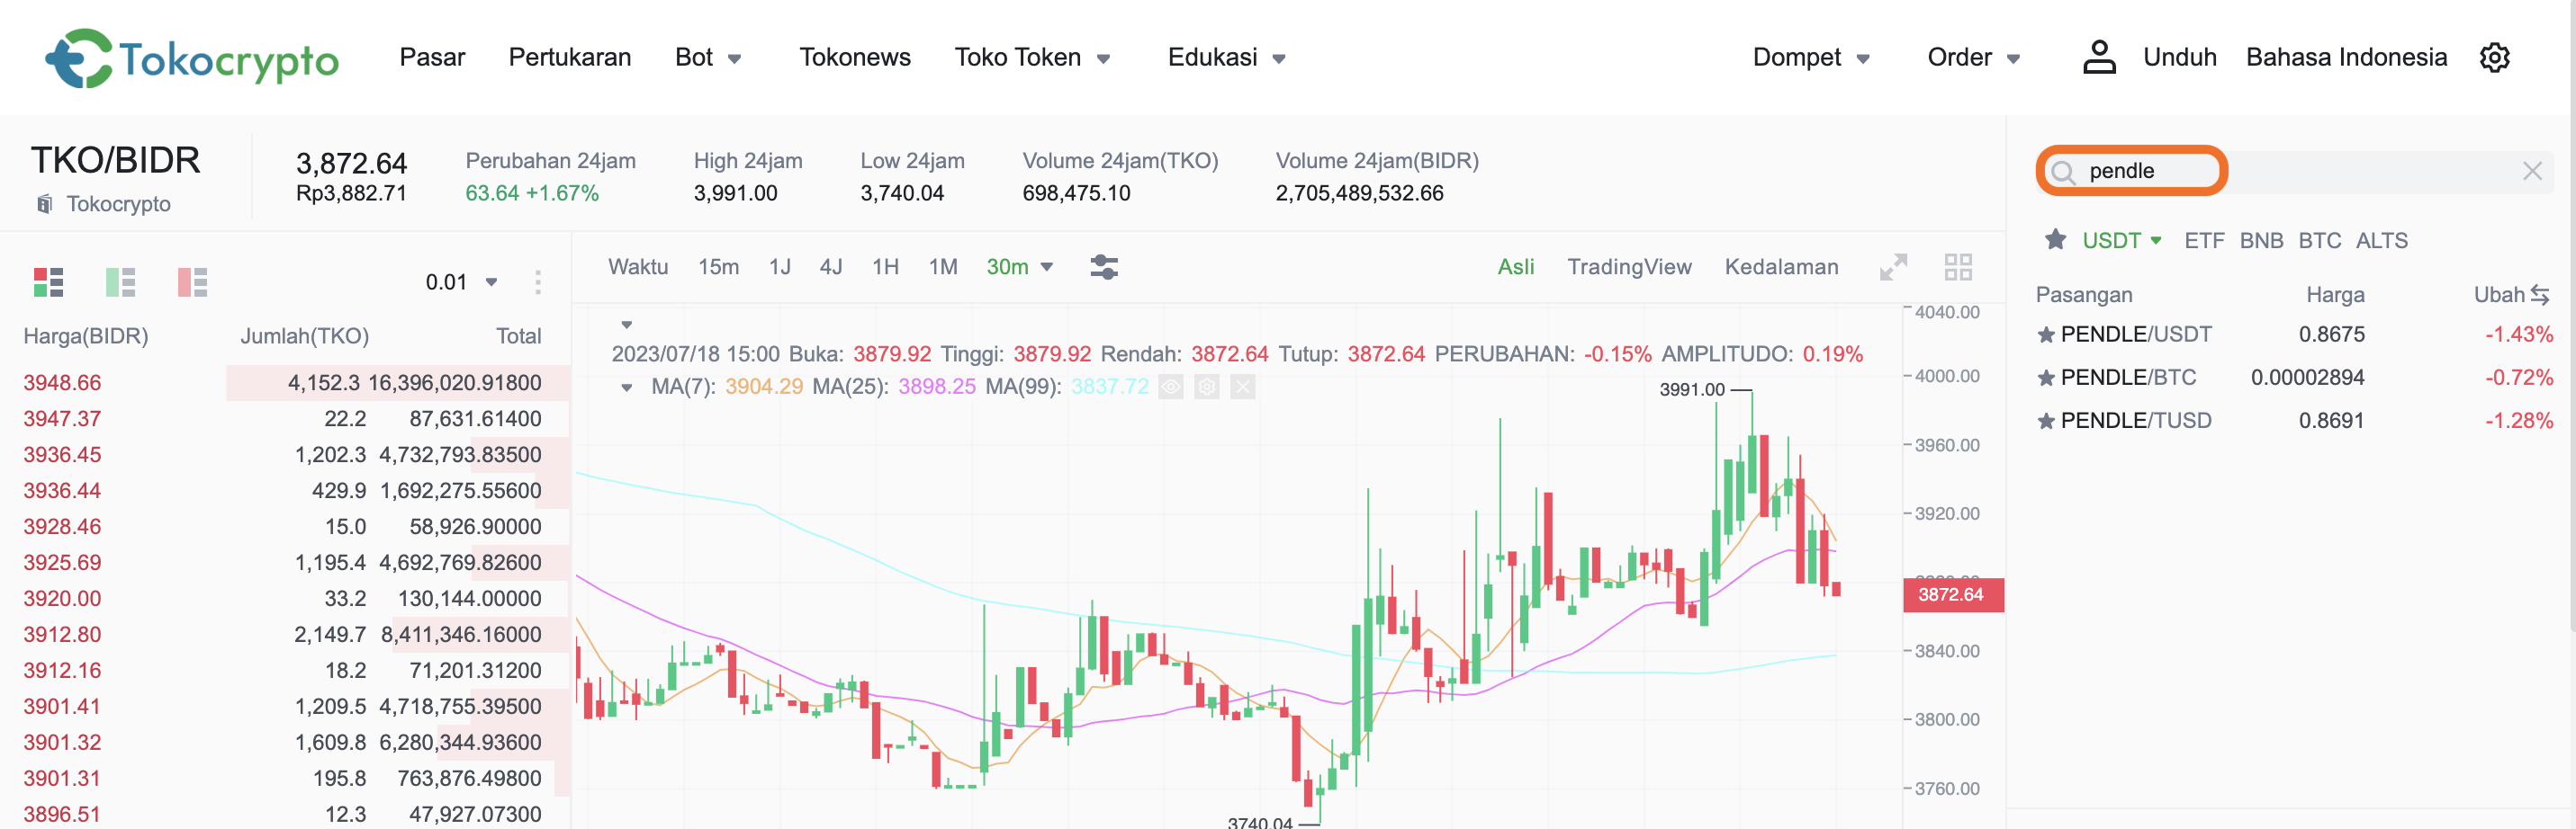Select the BNB market tab
Screen dimensions: 2576x829
2260,241
